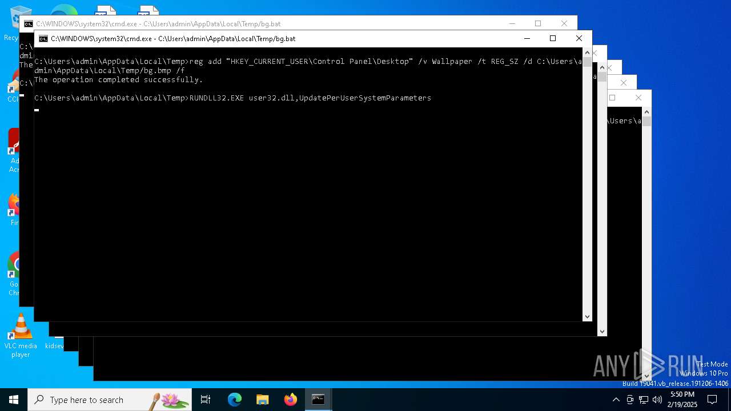Maximize the second cmd.exe window behind

pyautogui.click(x=538, y=23)
